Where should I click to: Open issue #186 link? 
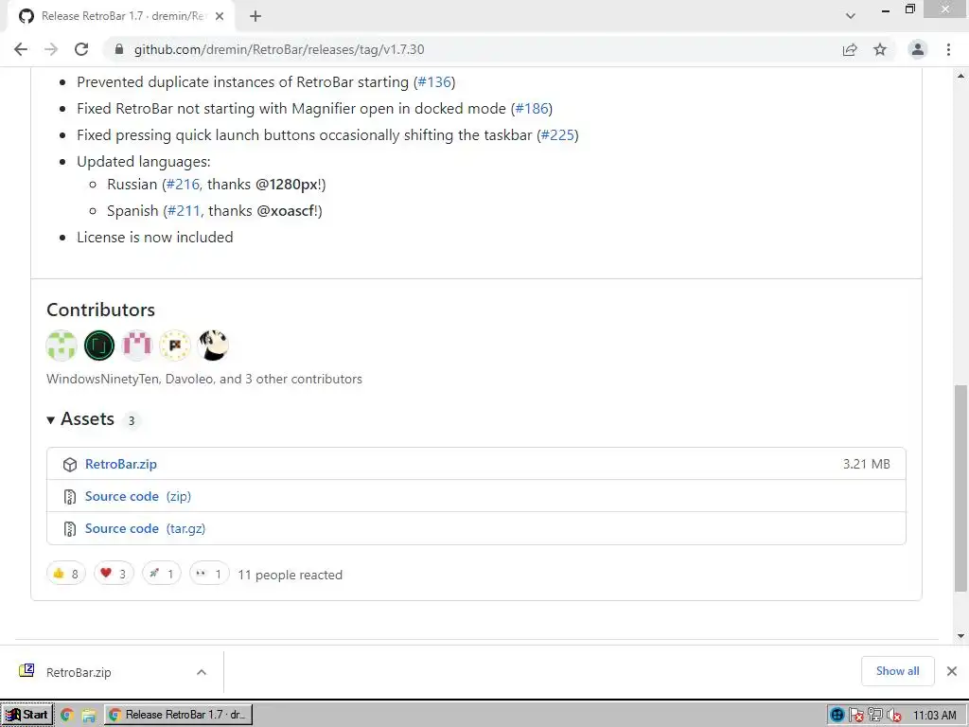[x=532, y=109]
